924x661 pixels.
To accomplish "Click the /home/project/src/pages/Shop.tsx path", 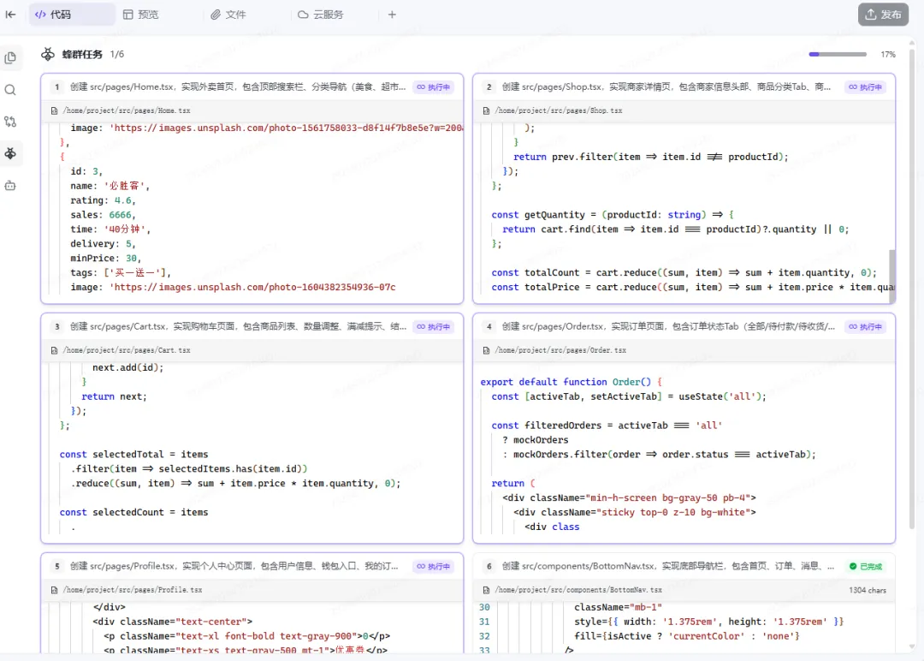I will tap(559, 110).
